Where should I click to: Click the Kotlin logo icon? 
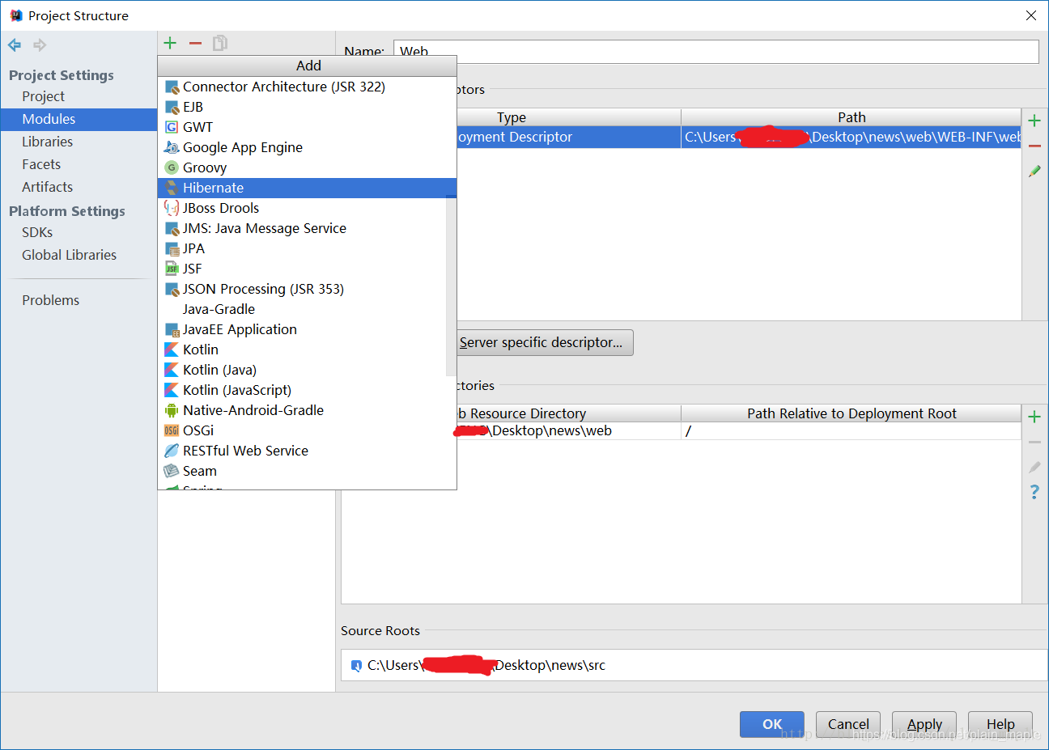pyautogui.click(x=172, y=350)
